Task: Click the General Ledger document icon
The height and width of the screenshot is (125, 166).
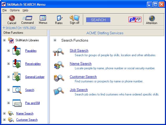Action: 17,77
